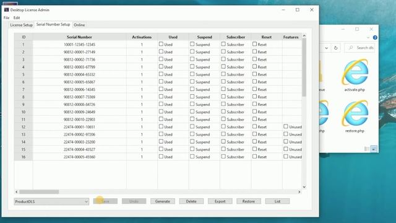Expand the Explorer ribbon chevron
This screenshot has height=223, width=396.
tap(368, 38)
